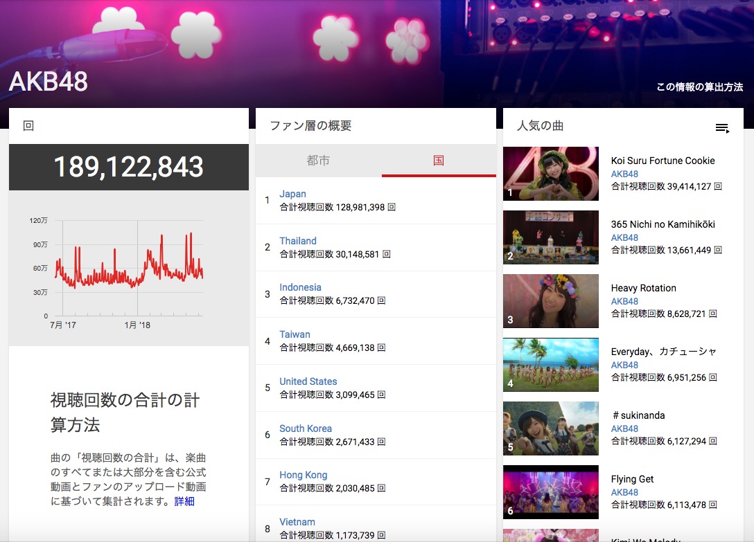Click the Heavy Rotation song title
The height and width of the screenshot is (542, 754).
pyautogui.click(x=643, y=288)
